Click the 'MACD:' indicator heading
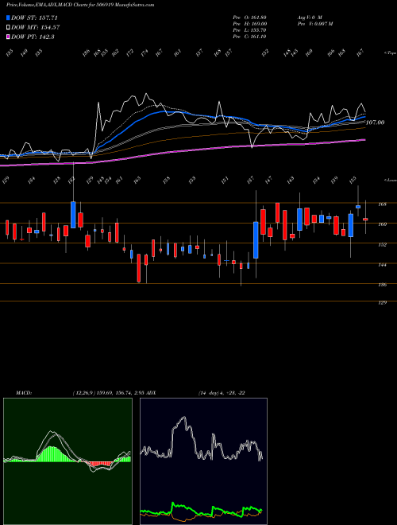397x525 pixels. coord(23,393)
